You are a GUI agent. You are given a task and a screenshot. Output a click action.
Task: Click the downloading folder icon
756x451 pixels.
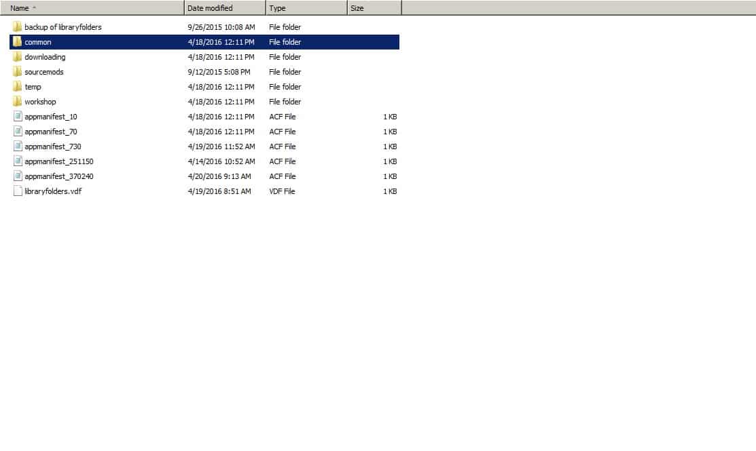(18, 57)
